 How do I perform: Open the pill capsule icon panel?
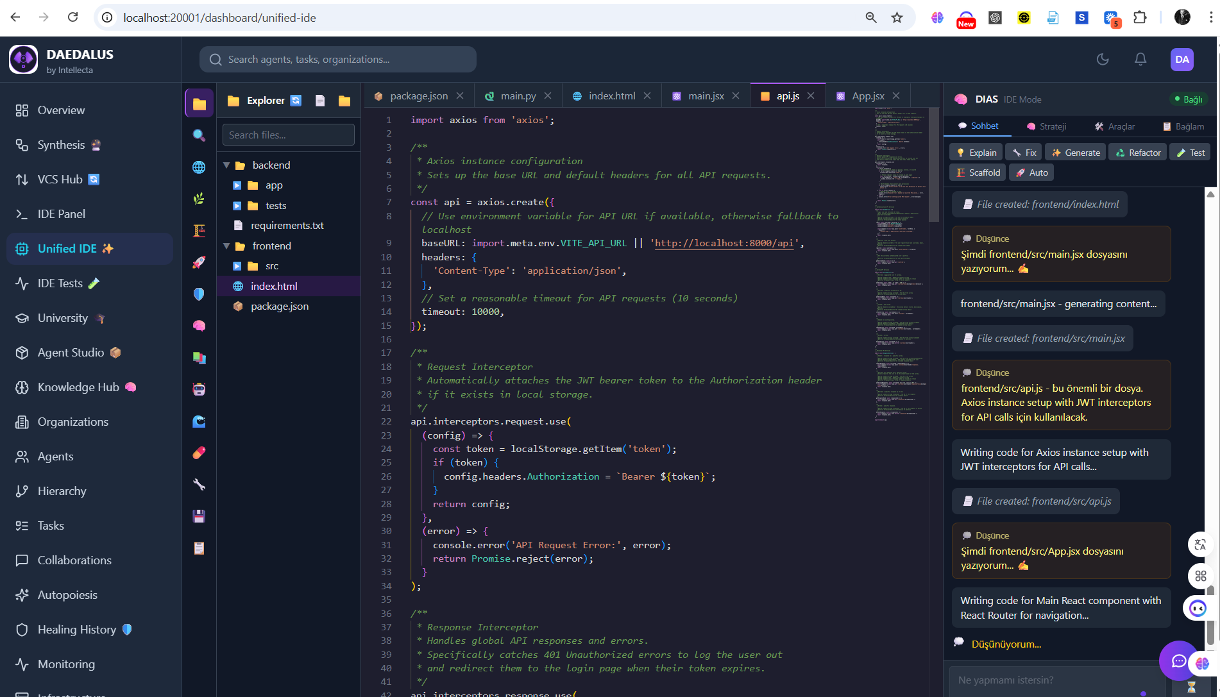pyautogui.click(x=199, y=453)
